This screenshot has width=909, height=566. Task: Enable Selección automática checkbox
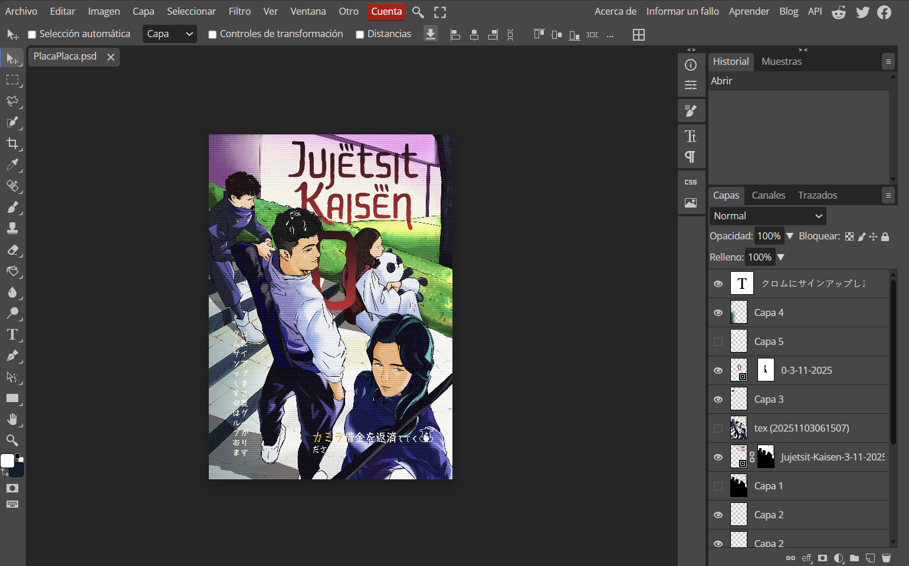[x=32, y=35]
